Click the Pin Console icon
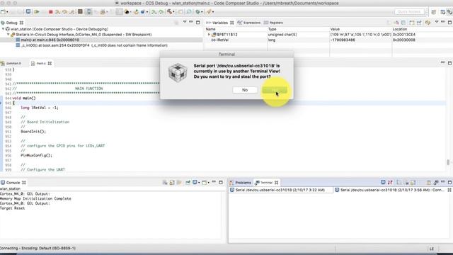Screen dimensions: 453x255 click(188, 183)
